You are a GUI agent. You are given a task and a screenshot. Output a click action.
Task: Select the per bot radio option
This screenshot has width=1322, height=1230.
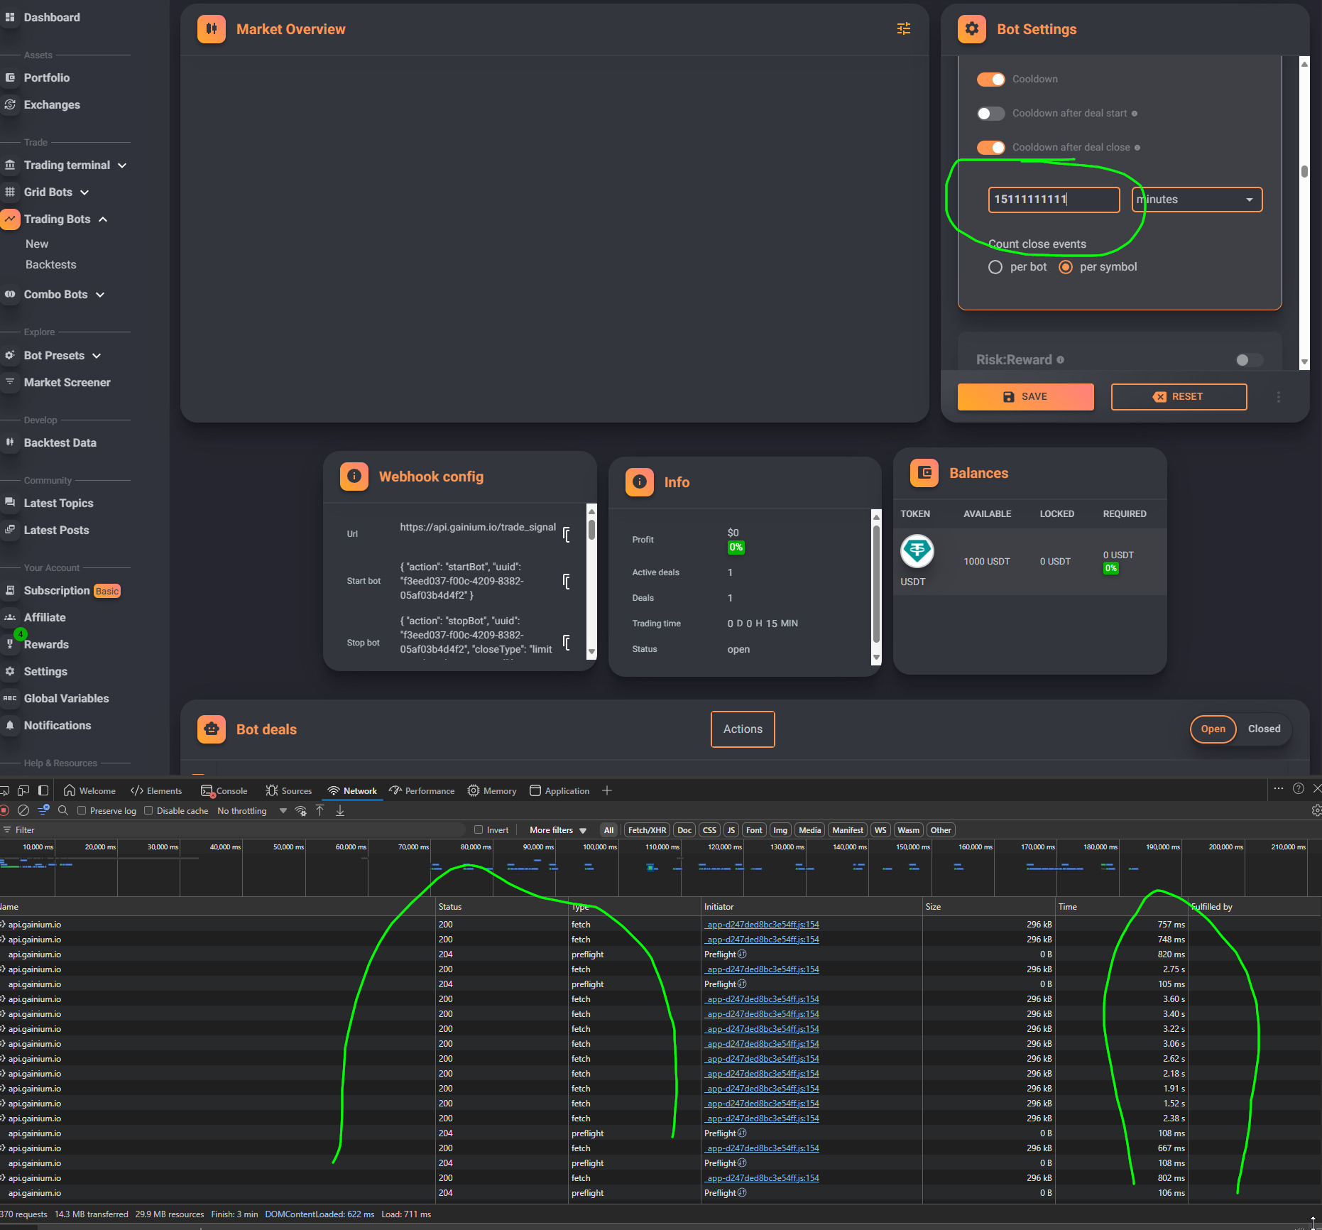point(995,267)
